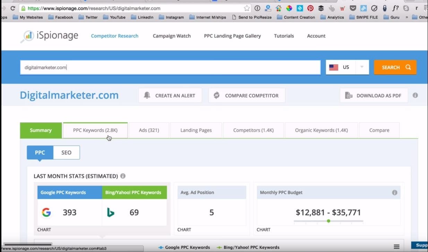This screenshot has height=252, width=428.
Task: Click the Monthly PPC Budget slider marker
Action: tap(328, 221)
